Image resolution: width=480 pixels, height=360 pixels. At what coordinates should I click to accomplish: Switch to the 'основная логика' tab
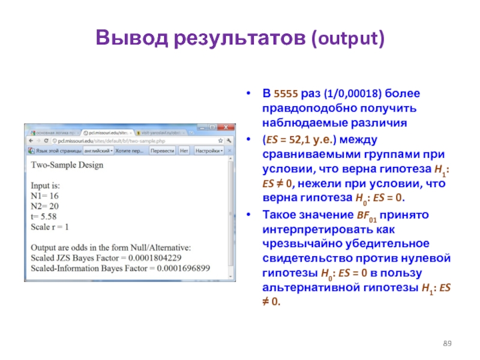54,133
